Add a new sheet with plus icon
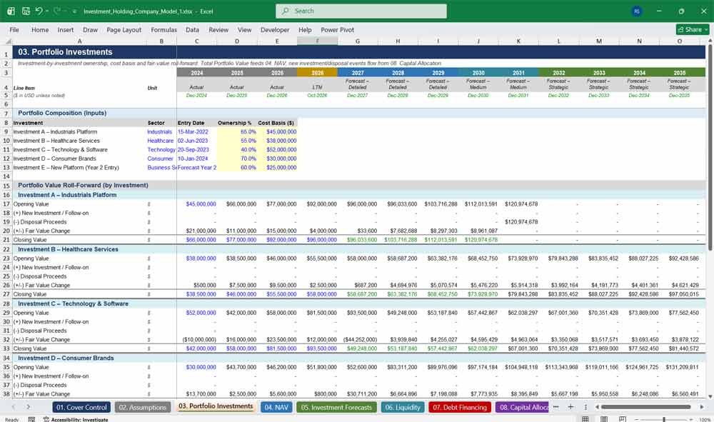The image size is (714, 422). pyautogui.click(x=570, y=407)
